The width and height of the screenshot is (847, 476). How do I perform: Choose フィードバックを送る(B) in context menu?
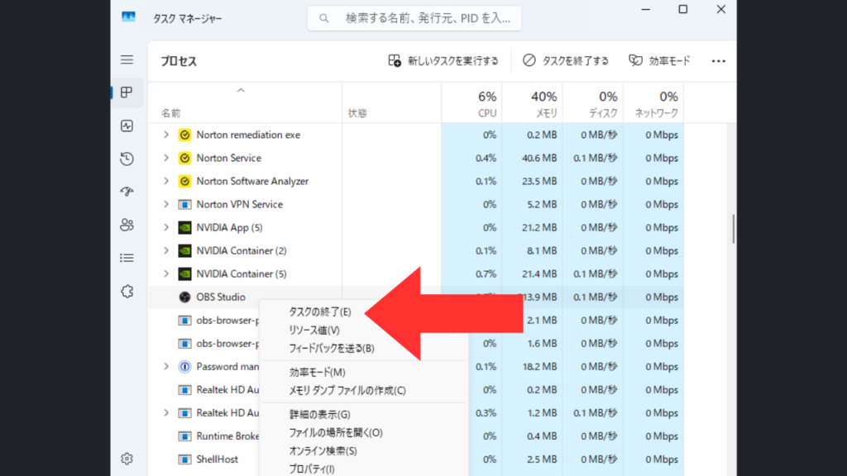[331, 349]
